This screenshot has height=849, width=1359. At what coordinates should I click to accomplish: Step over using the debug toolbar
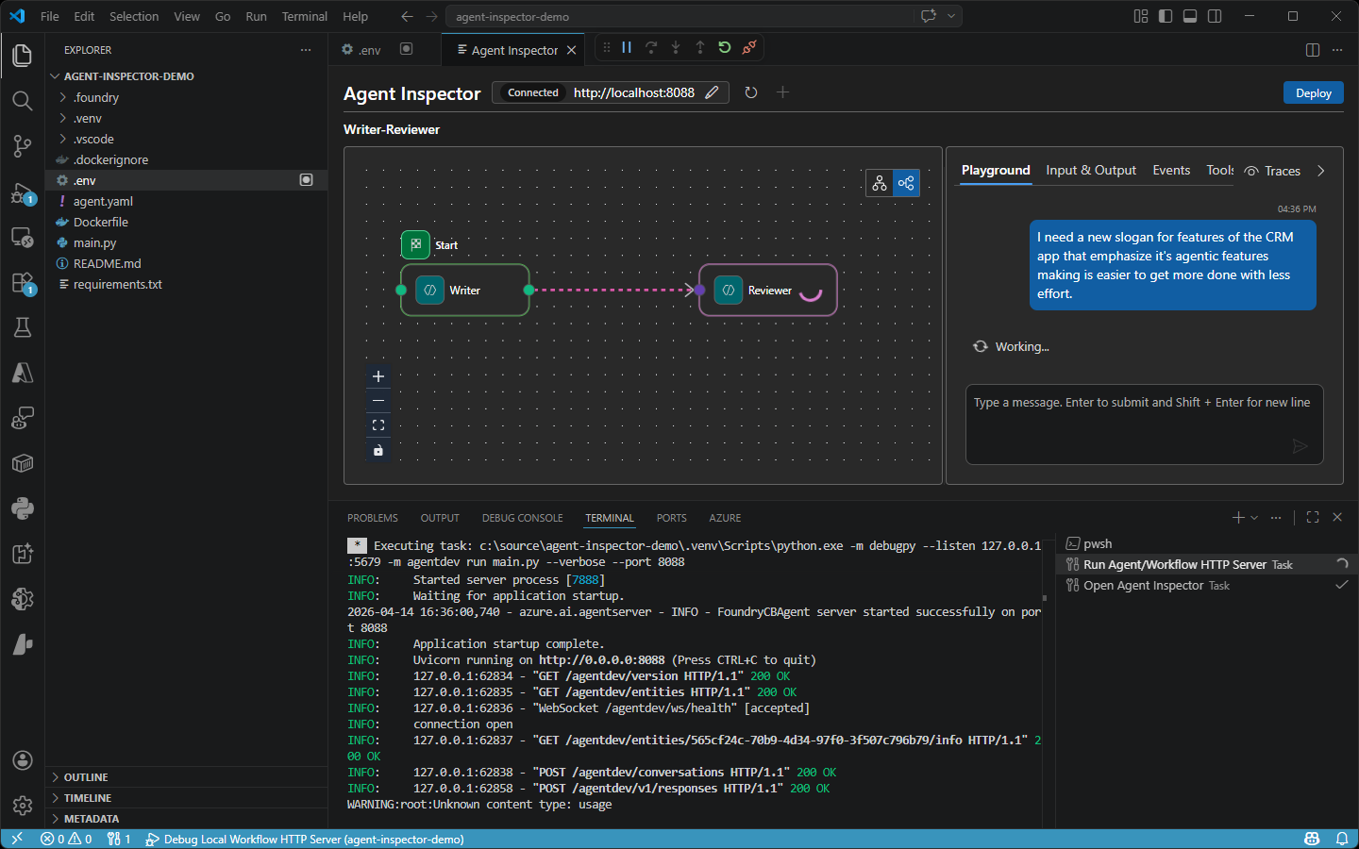coord(651,48)
